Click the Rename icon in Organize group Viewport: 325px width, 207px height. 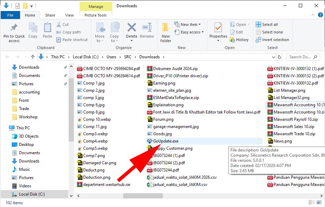[x=147, y=30]
